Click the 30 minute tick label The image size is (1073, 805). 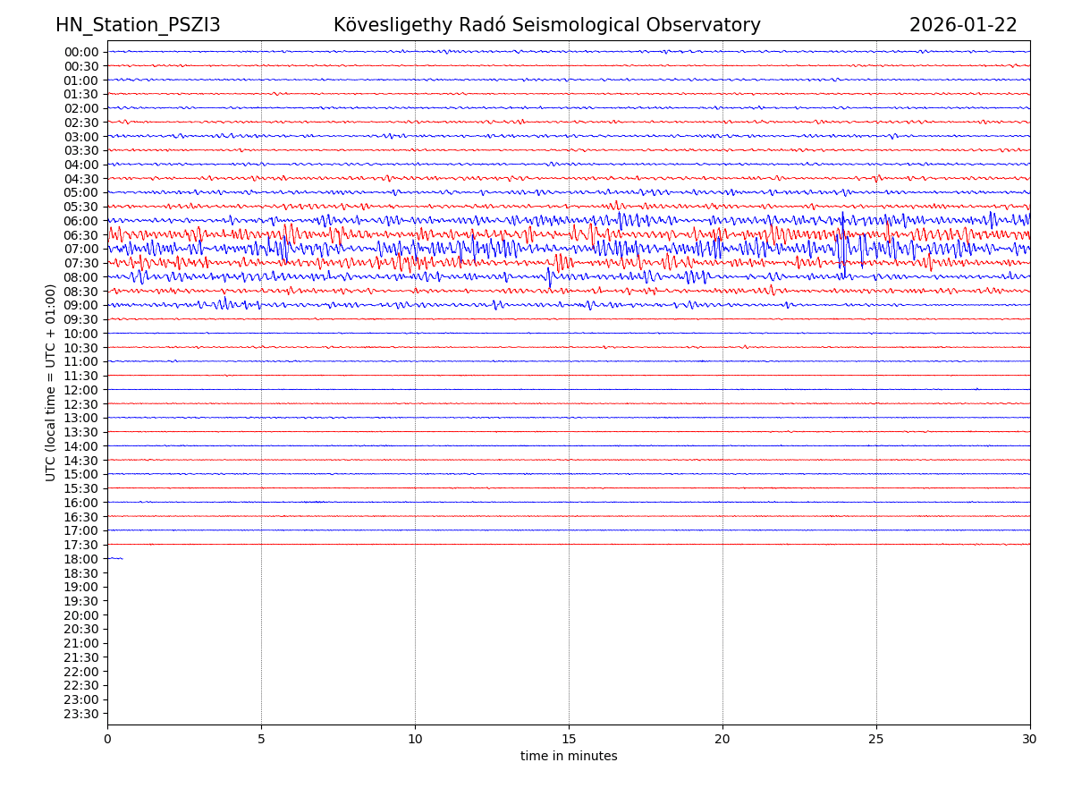[x=1030, y=740]
